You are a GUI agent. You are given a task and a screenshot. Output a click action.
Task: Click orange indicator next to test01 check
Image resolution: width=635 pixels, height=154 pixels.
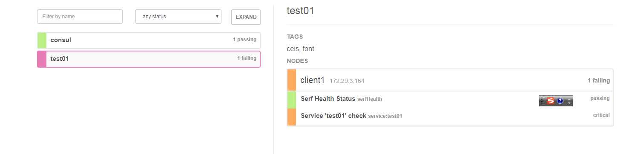click(292, 117)
